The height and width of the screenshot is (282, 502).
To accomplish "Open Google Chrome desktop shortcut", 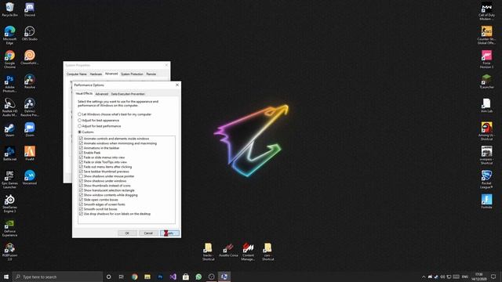I will pyautogui.click(x=9, y=59).
